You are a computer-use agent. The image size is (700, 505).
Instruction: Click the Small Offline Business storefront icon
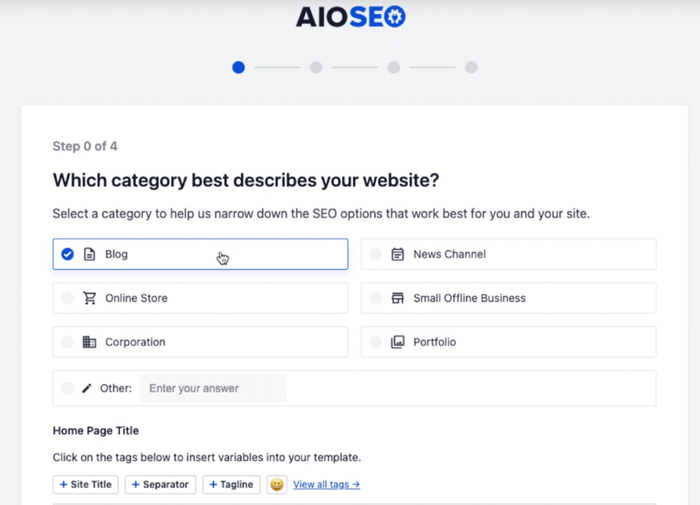click(397, 298)
